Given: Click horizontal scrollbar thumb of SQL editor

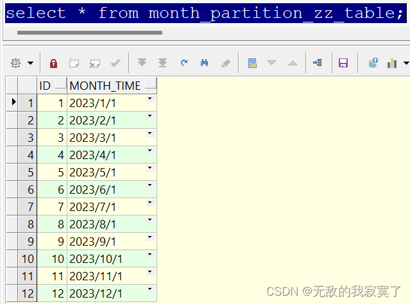Looking at the screenshot, I should tap(90, 33).
